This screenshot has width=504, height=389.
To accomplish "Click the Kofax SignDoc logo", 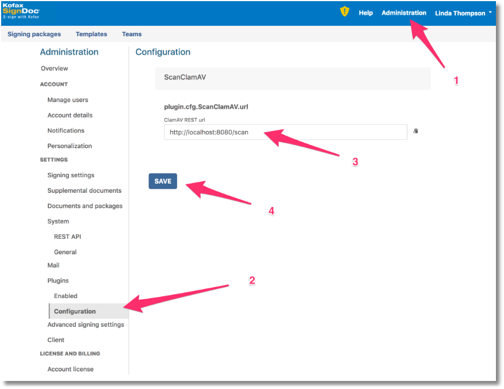I will 22,12.
